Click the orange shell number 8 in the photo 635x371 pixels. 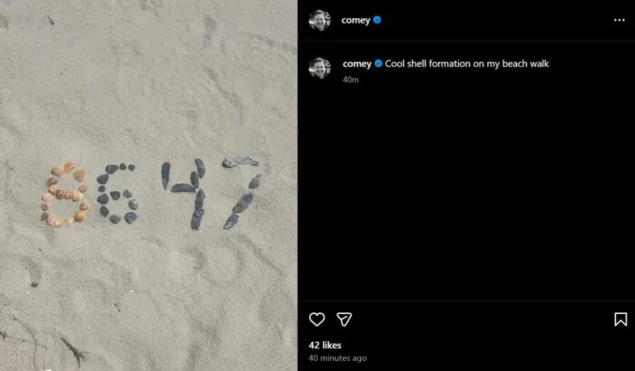pyautogui.click(x=64, y=194)
